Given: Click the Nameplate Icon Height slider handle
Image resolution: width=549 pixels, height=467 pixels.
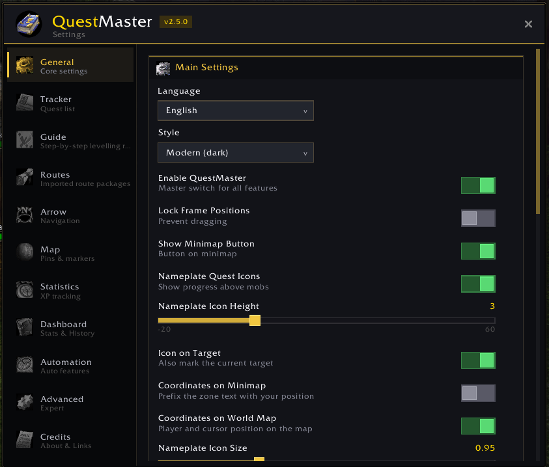Looking at the screenshot, I should [x=255, y=321].
